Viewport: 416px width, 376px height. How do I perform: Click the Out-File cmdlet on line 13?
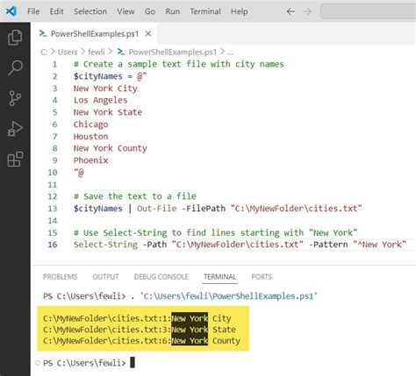coord(157,209)
